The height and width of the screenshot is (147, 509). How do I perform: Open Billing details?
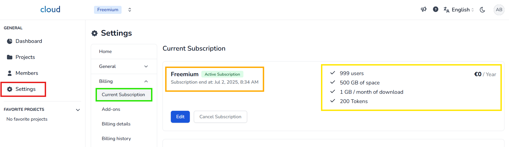(116, 124)
